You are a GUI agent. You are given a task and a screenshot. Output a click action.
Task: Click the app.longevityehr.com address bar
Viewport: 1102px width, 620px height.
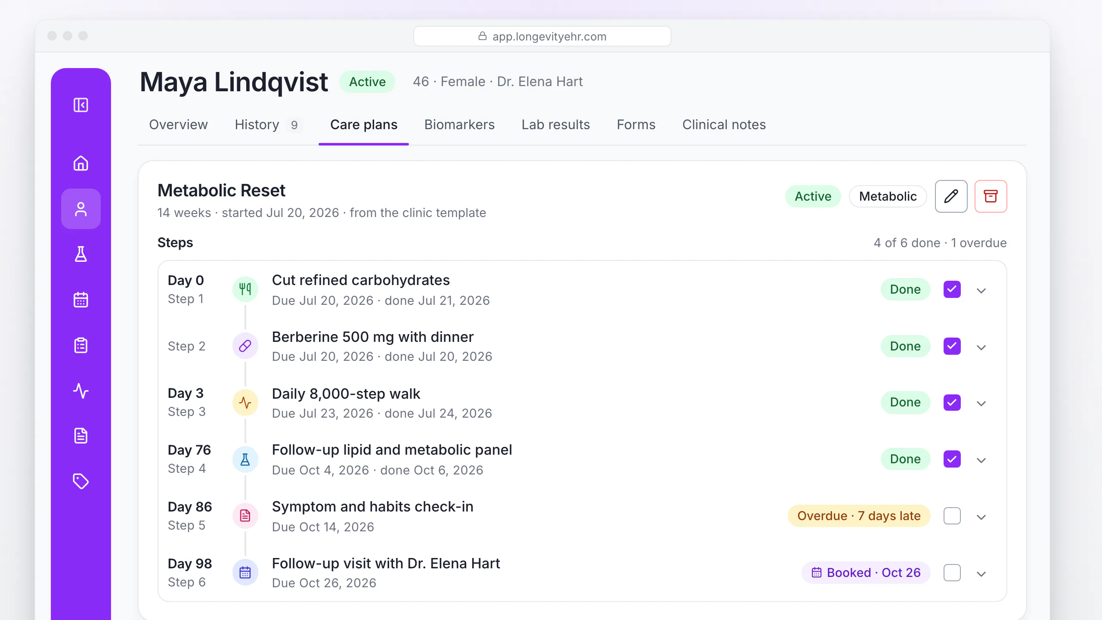pos(542,36)
